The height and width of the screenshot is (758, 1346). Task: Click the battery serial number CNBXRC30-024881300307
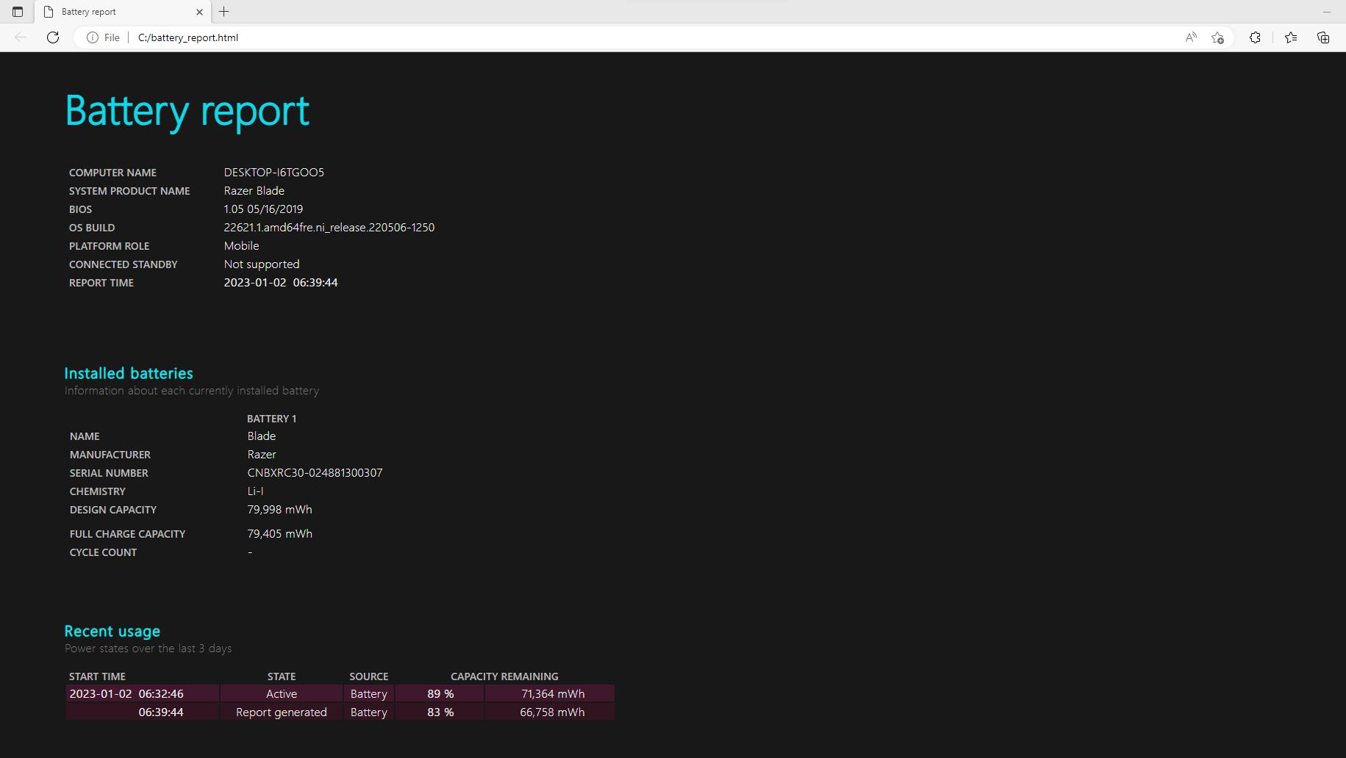315,473
